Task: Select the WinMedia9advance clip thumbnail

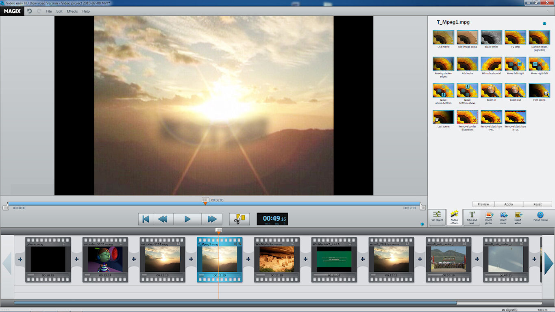Action: 275,259
